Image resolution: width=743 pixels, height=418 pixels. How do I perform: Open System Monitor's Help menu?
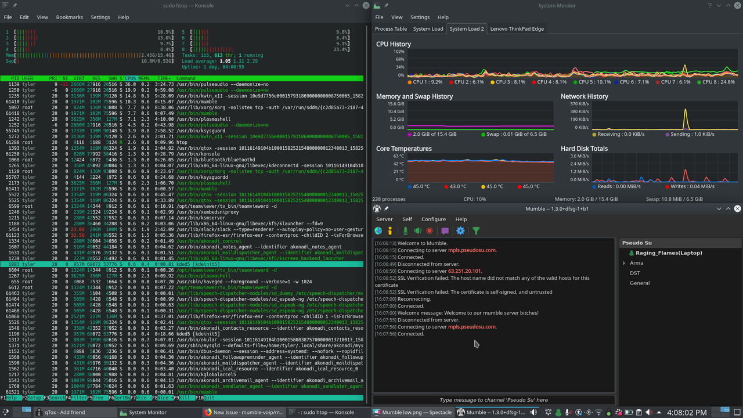coord(443,17)
